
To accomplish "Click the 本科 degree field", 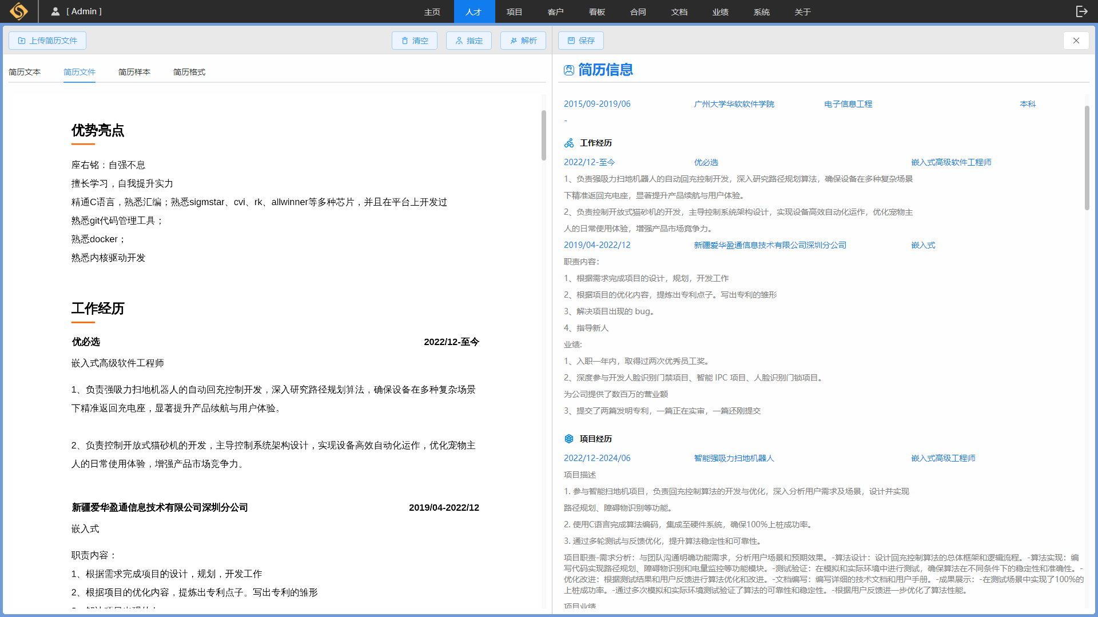I will (1028, 104).
